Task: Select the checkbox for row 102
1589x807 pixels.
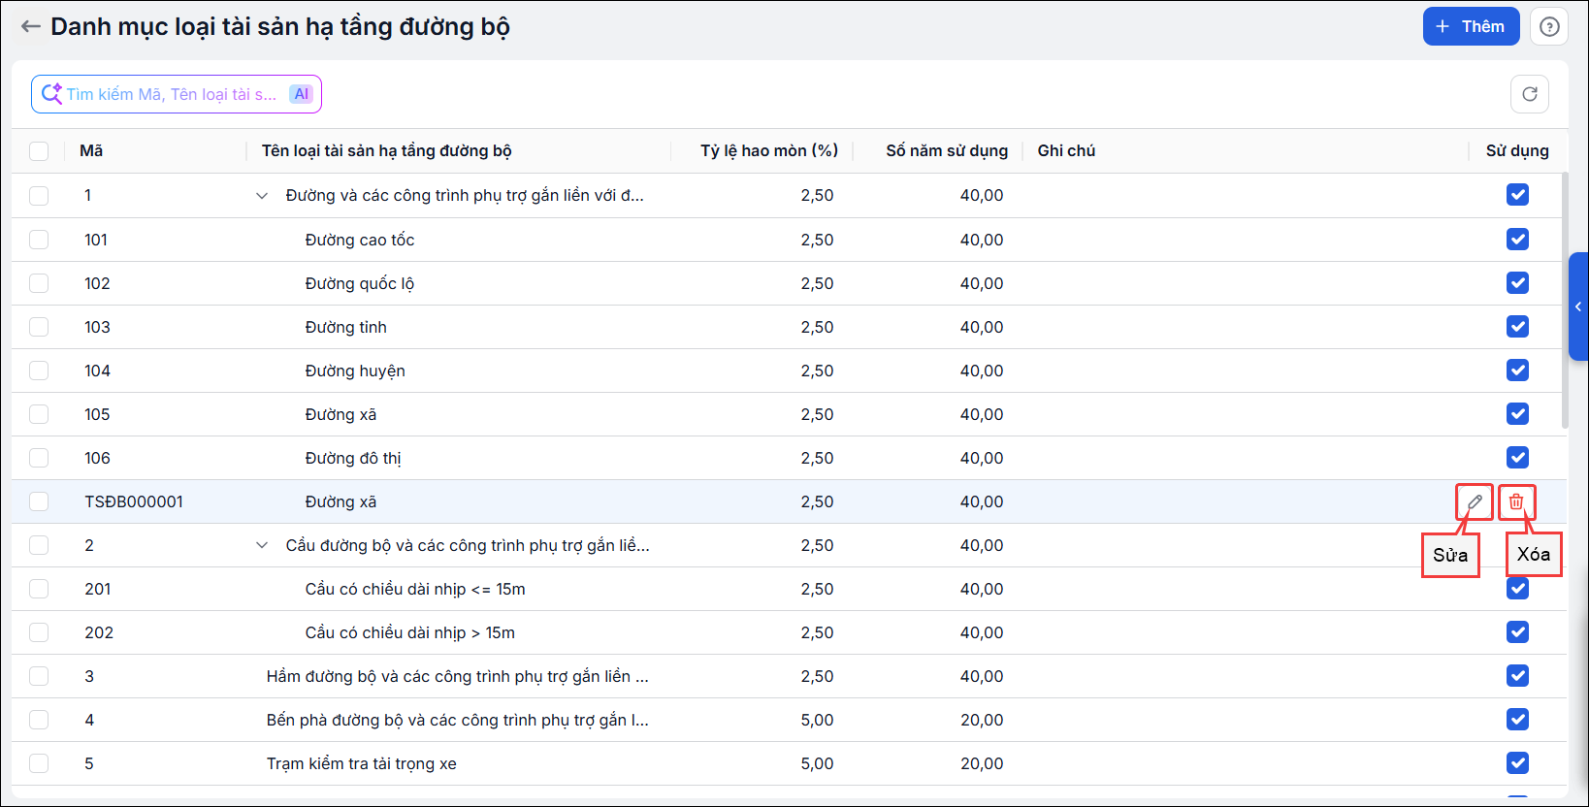Action: click(39, 283)
